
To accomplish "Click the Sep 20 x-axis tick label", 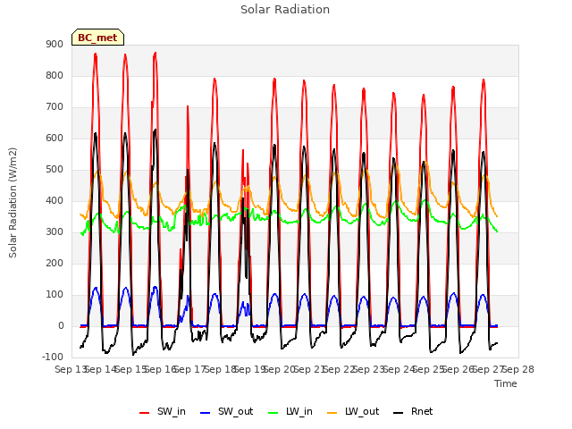I will pyautogui.click(x=280, y=370).
